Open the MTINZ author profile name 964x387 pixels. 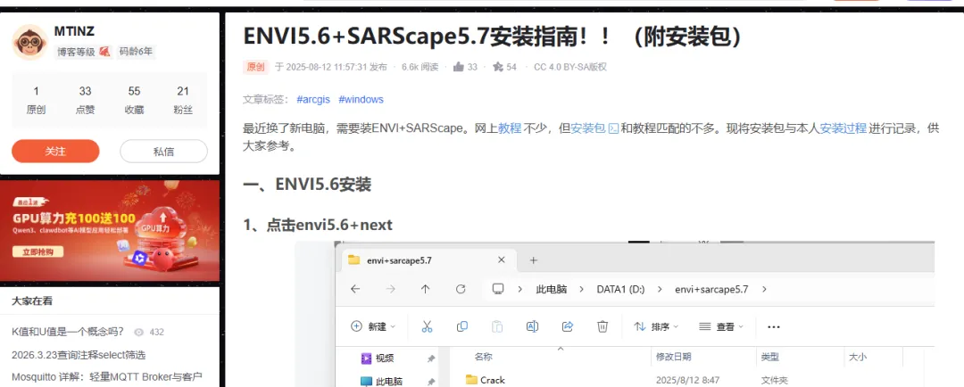[x=74, y=31]
